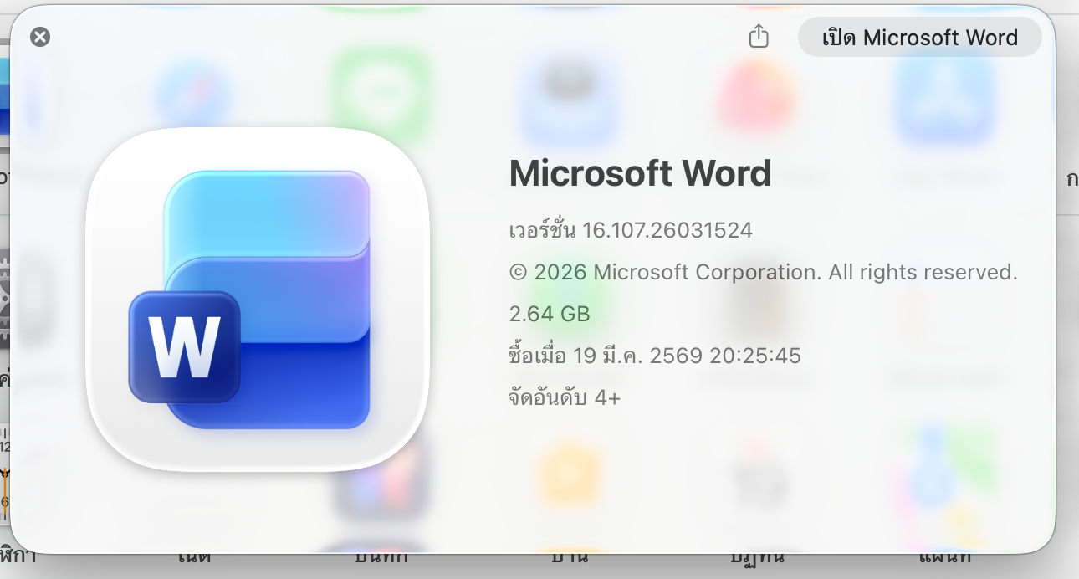
Task: Close the Microsoft Word info panel
Action: click(x=40, y=37)
